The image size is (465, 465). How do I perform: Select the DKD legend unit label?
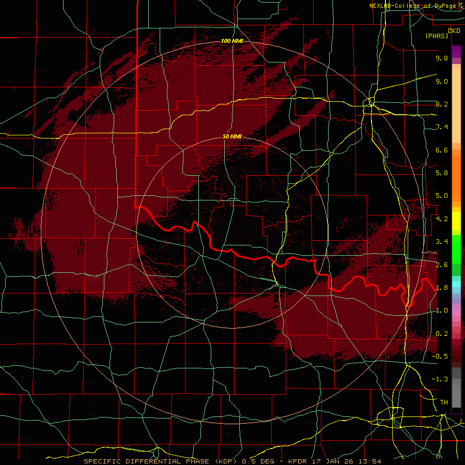pos(454,31)
